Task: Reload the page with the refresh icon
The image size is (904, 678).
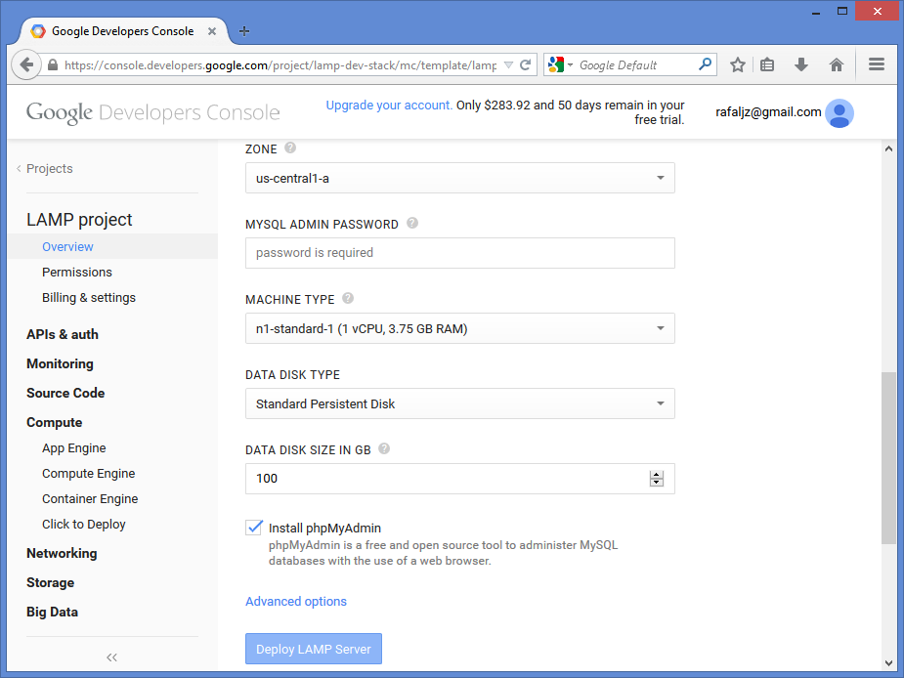Action: pyautogui.click(x=525, y=65)
